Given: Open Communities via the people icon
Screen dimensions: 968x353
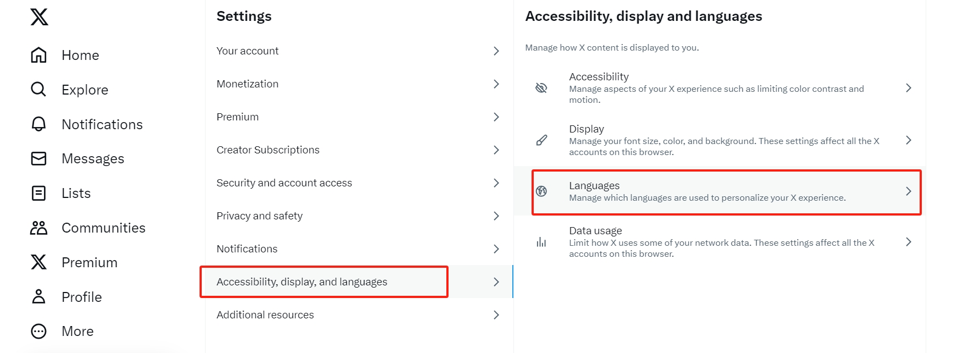Looking at the screenshot, I should pyautogui.click(x=38, y=228).
